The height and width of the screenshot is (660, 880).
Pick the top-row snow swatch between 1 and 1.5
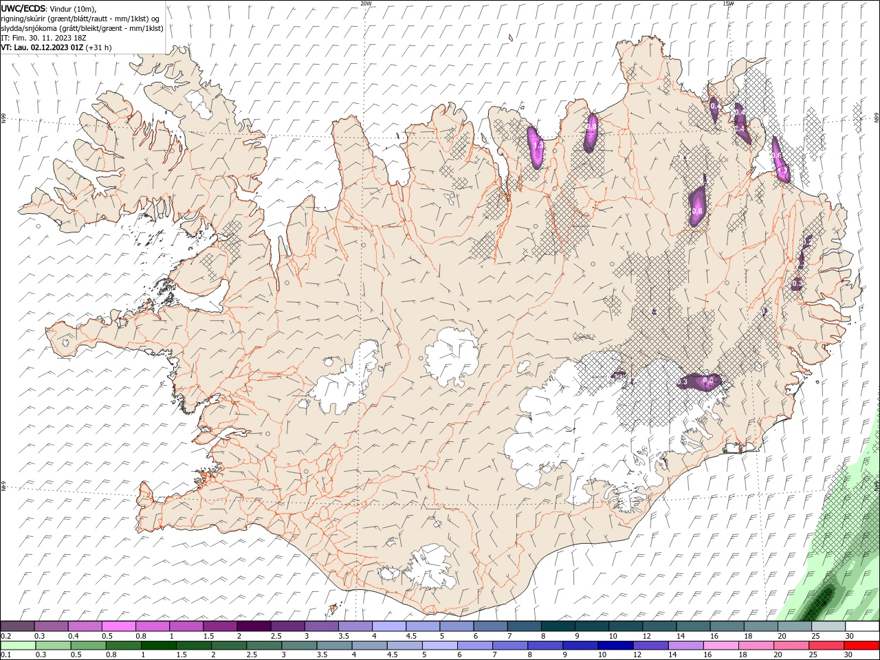click(x=186, y=626)
